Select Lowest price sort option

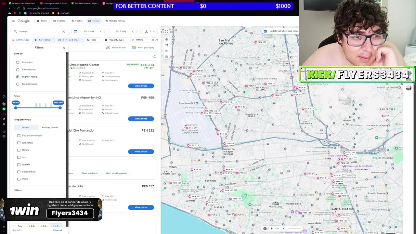18,70
